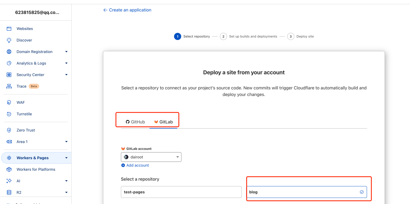Select the Domain Registration globe icon
The image size is (410, 204).
click(9, 52)
